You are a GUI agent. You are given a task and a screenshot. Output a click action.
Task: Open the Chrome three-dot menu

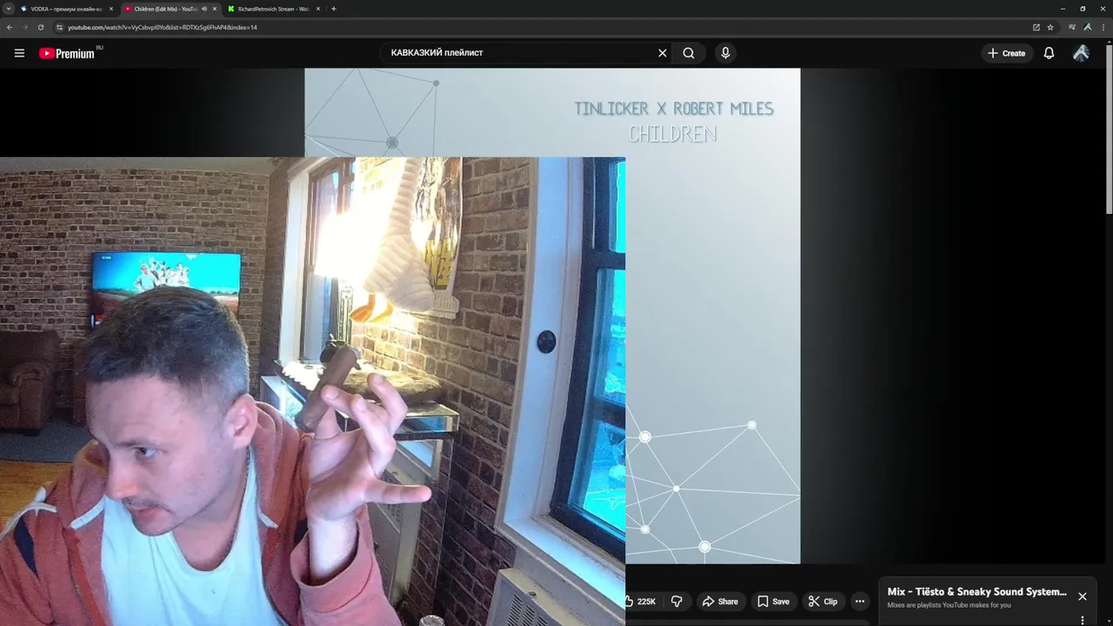tap(1103, 27)
